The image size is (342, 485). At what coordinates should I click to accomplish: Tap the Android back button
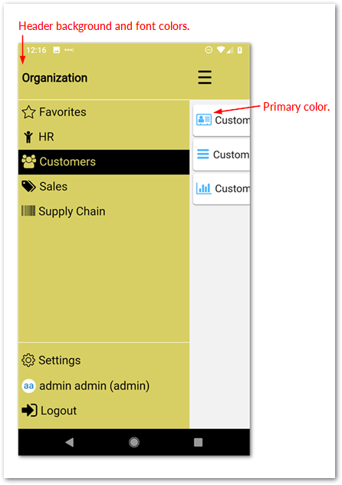point(70,442)
